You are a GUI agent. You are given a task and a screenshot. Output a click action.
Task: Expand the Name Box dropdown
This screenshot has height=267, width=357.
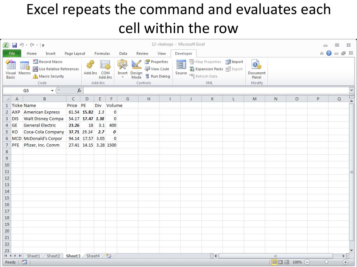(x=52, y=91)
